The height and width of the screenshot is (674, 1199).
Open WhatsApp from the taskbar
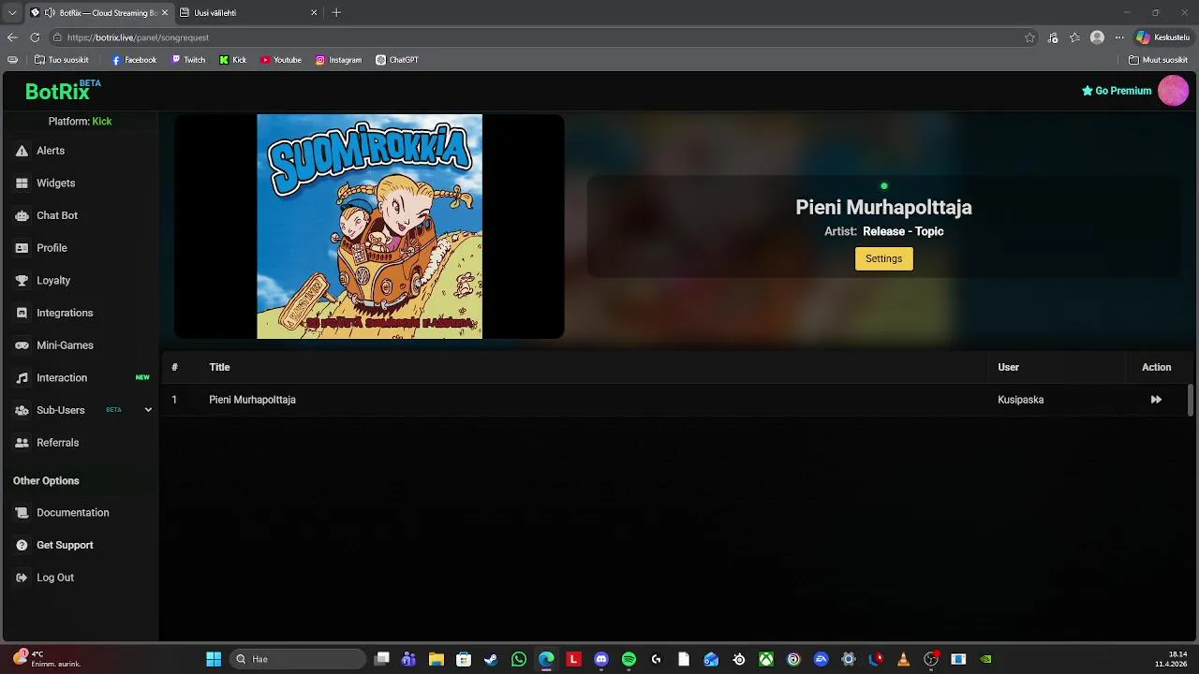[519, 659]
